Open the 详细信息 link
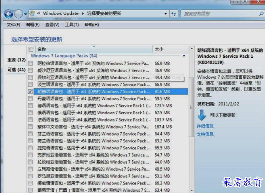 (205, 126)
